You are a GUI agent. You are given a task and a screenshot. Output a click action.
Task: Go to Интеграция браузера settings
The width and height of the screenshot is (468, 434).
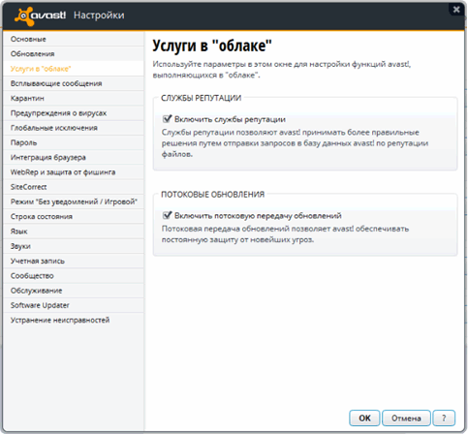pos(74,158)
